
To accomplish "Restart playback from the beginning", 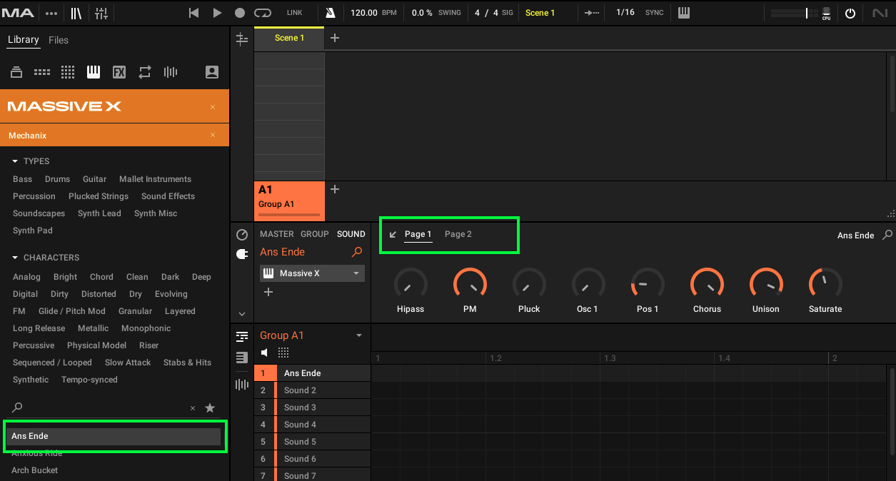I will 193,13.
